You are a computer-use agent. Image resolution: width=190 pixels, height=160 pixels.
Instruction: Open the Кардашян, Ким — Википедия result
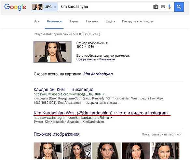click(x=63, y=89)
